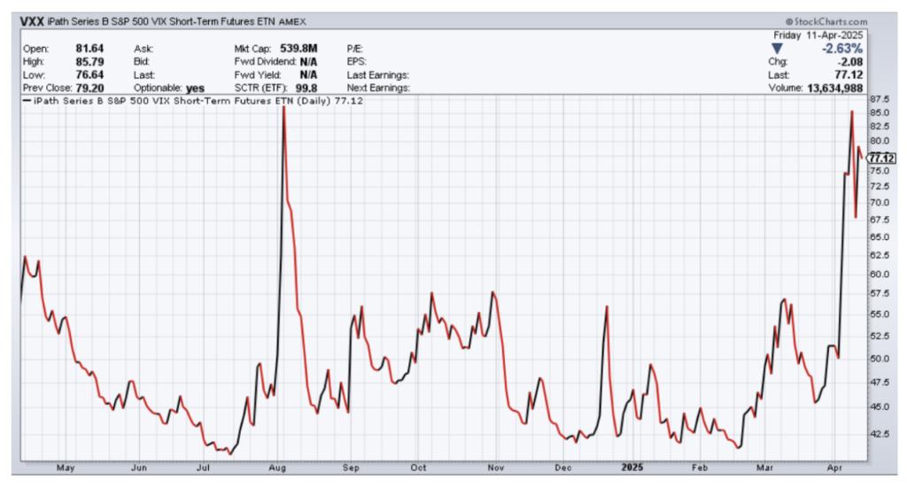
Task: Click the 77.12 price tag on y-axis
Action: (881, 159)
